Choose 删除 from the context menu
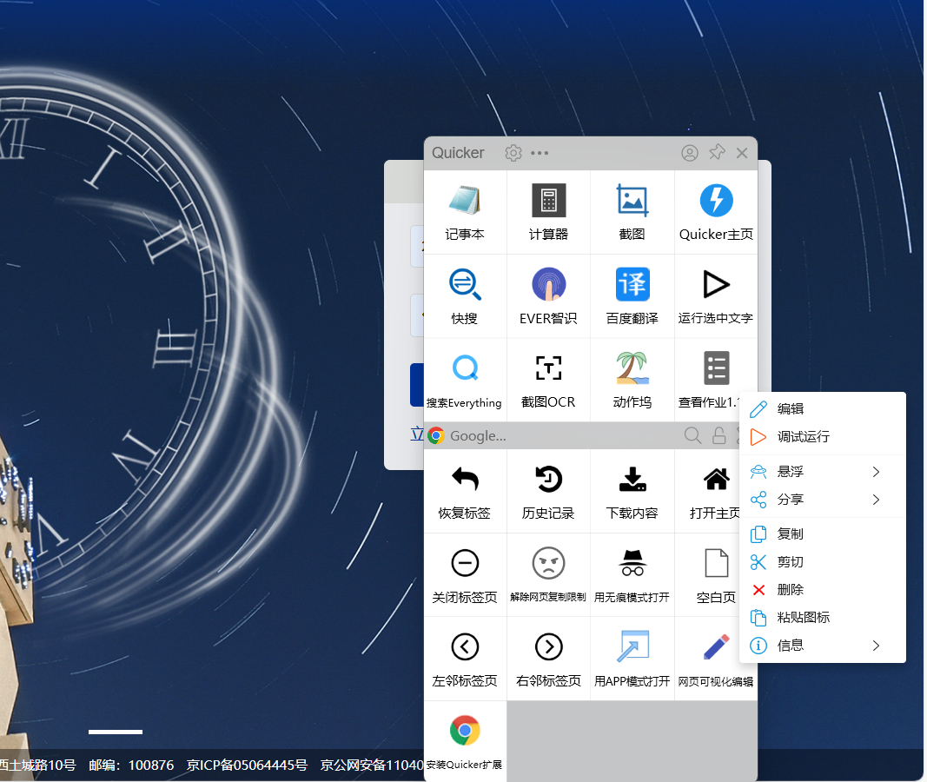927x782 pixels. tap(823, 590)
